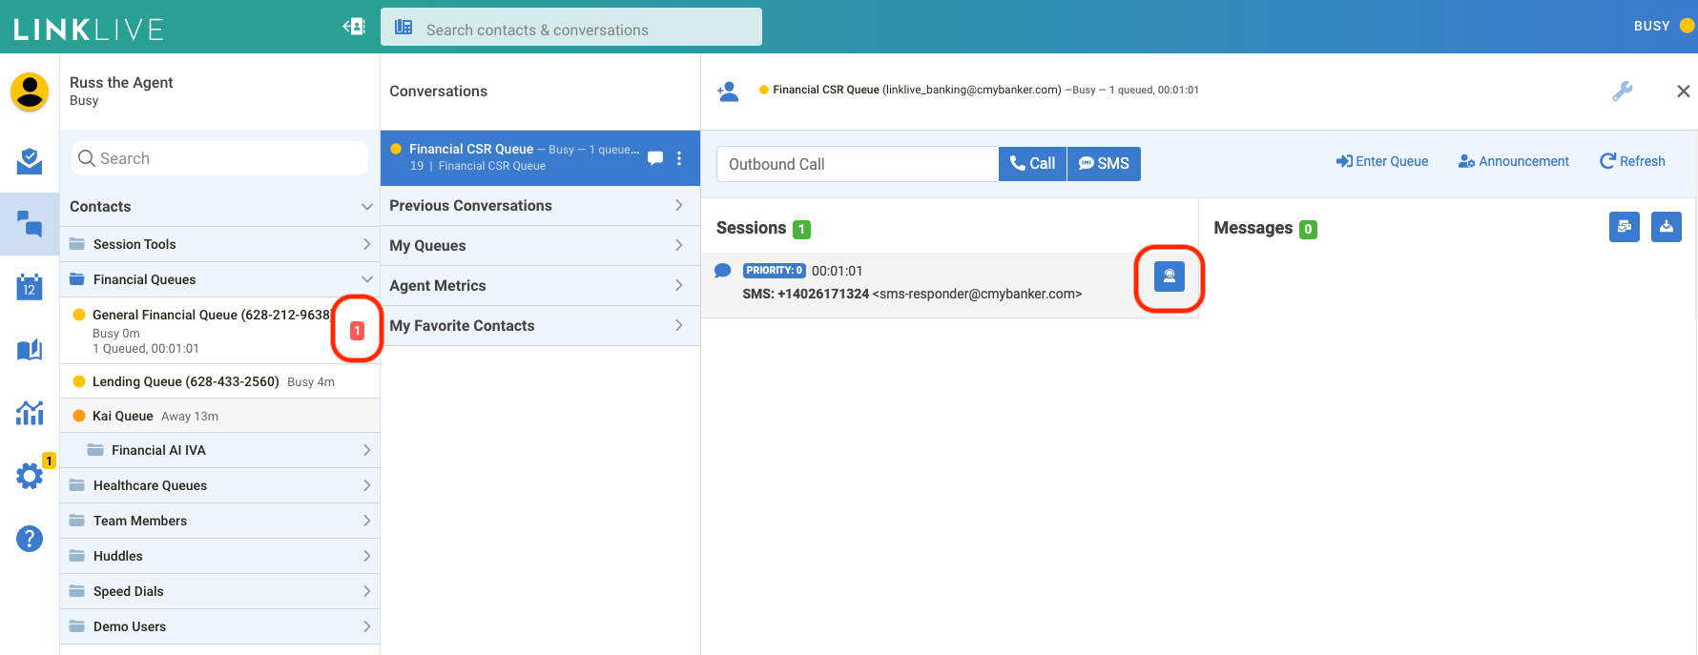Open the analytics chart sidebar icon

point(30,413)
